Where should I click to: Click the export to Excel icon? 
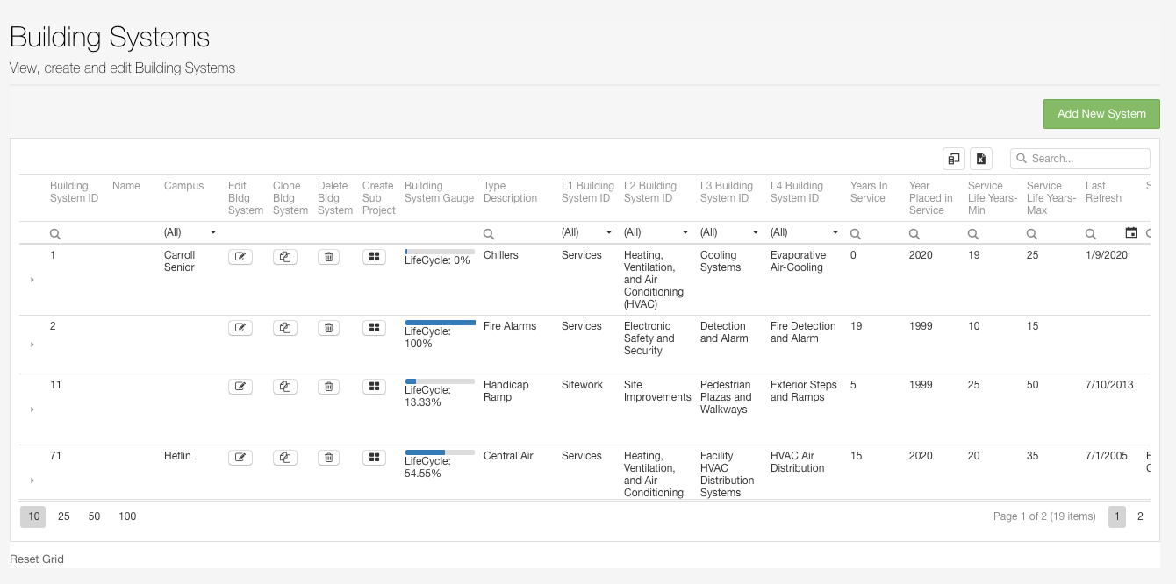point(981,158)
